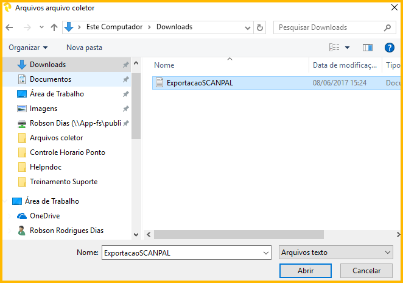Click the search magnifier icon
403x283 pixels.
point(387,27)
